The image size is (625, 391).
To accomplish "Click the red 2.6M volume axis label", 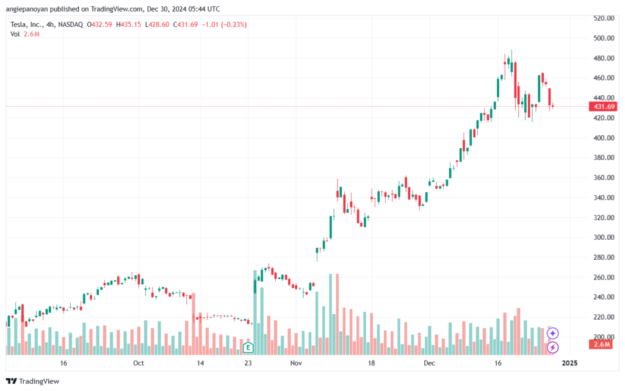I will (601, 345).
